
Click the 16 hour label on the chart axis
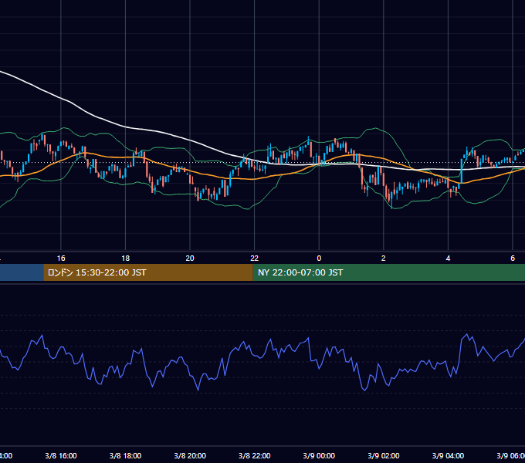[x=61, y=259]
